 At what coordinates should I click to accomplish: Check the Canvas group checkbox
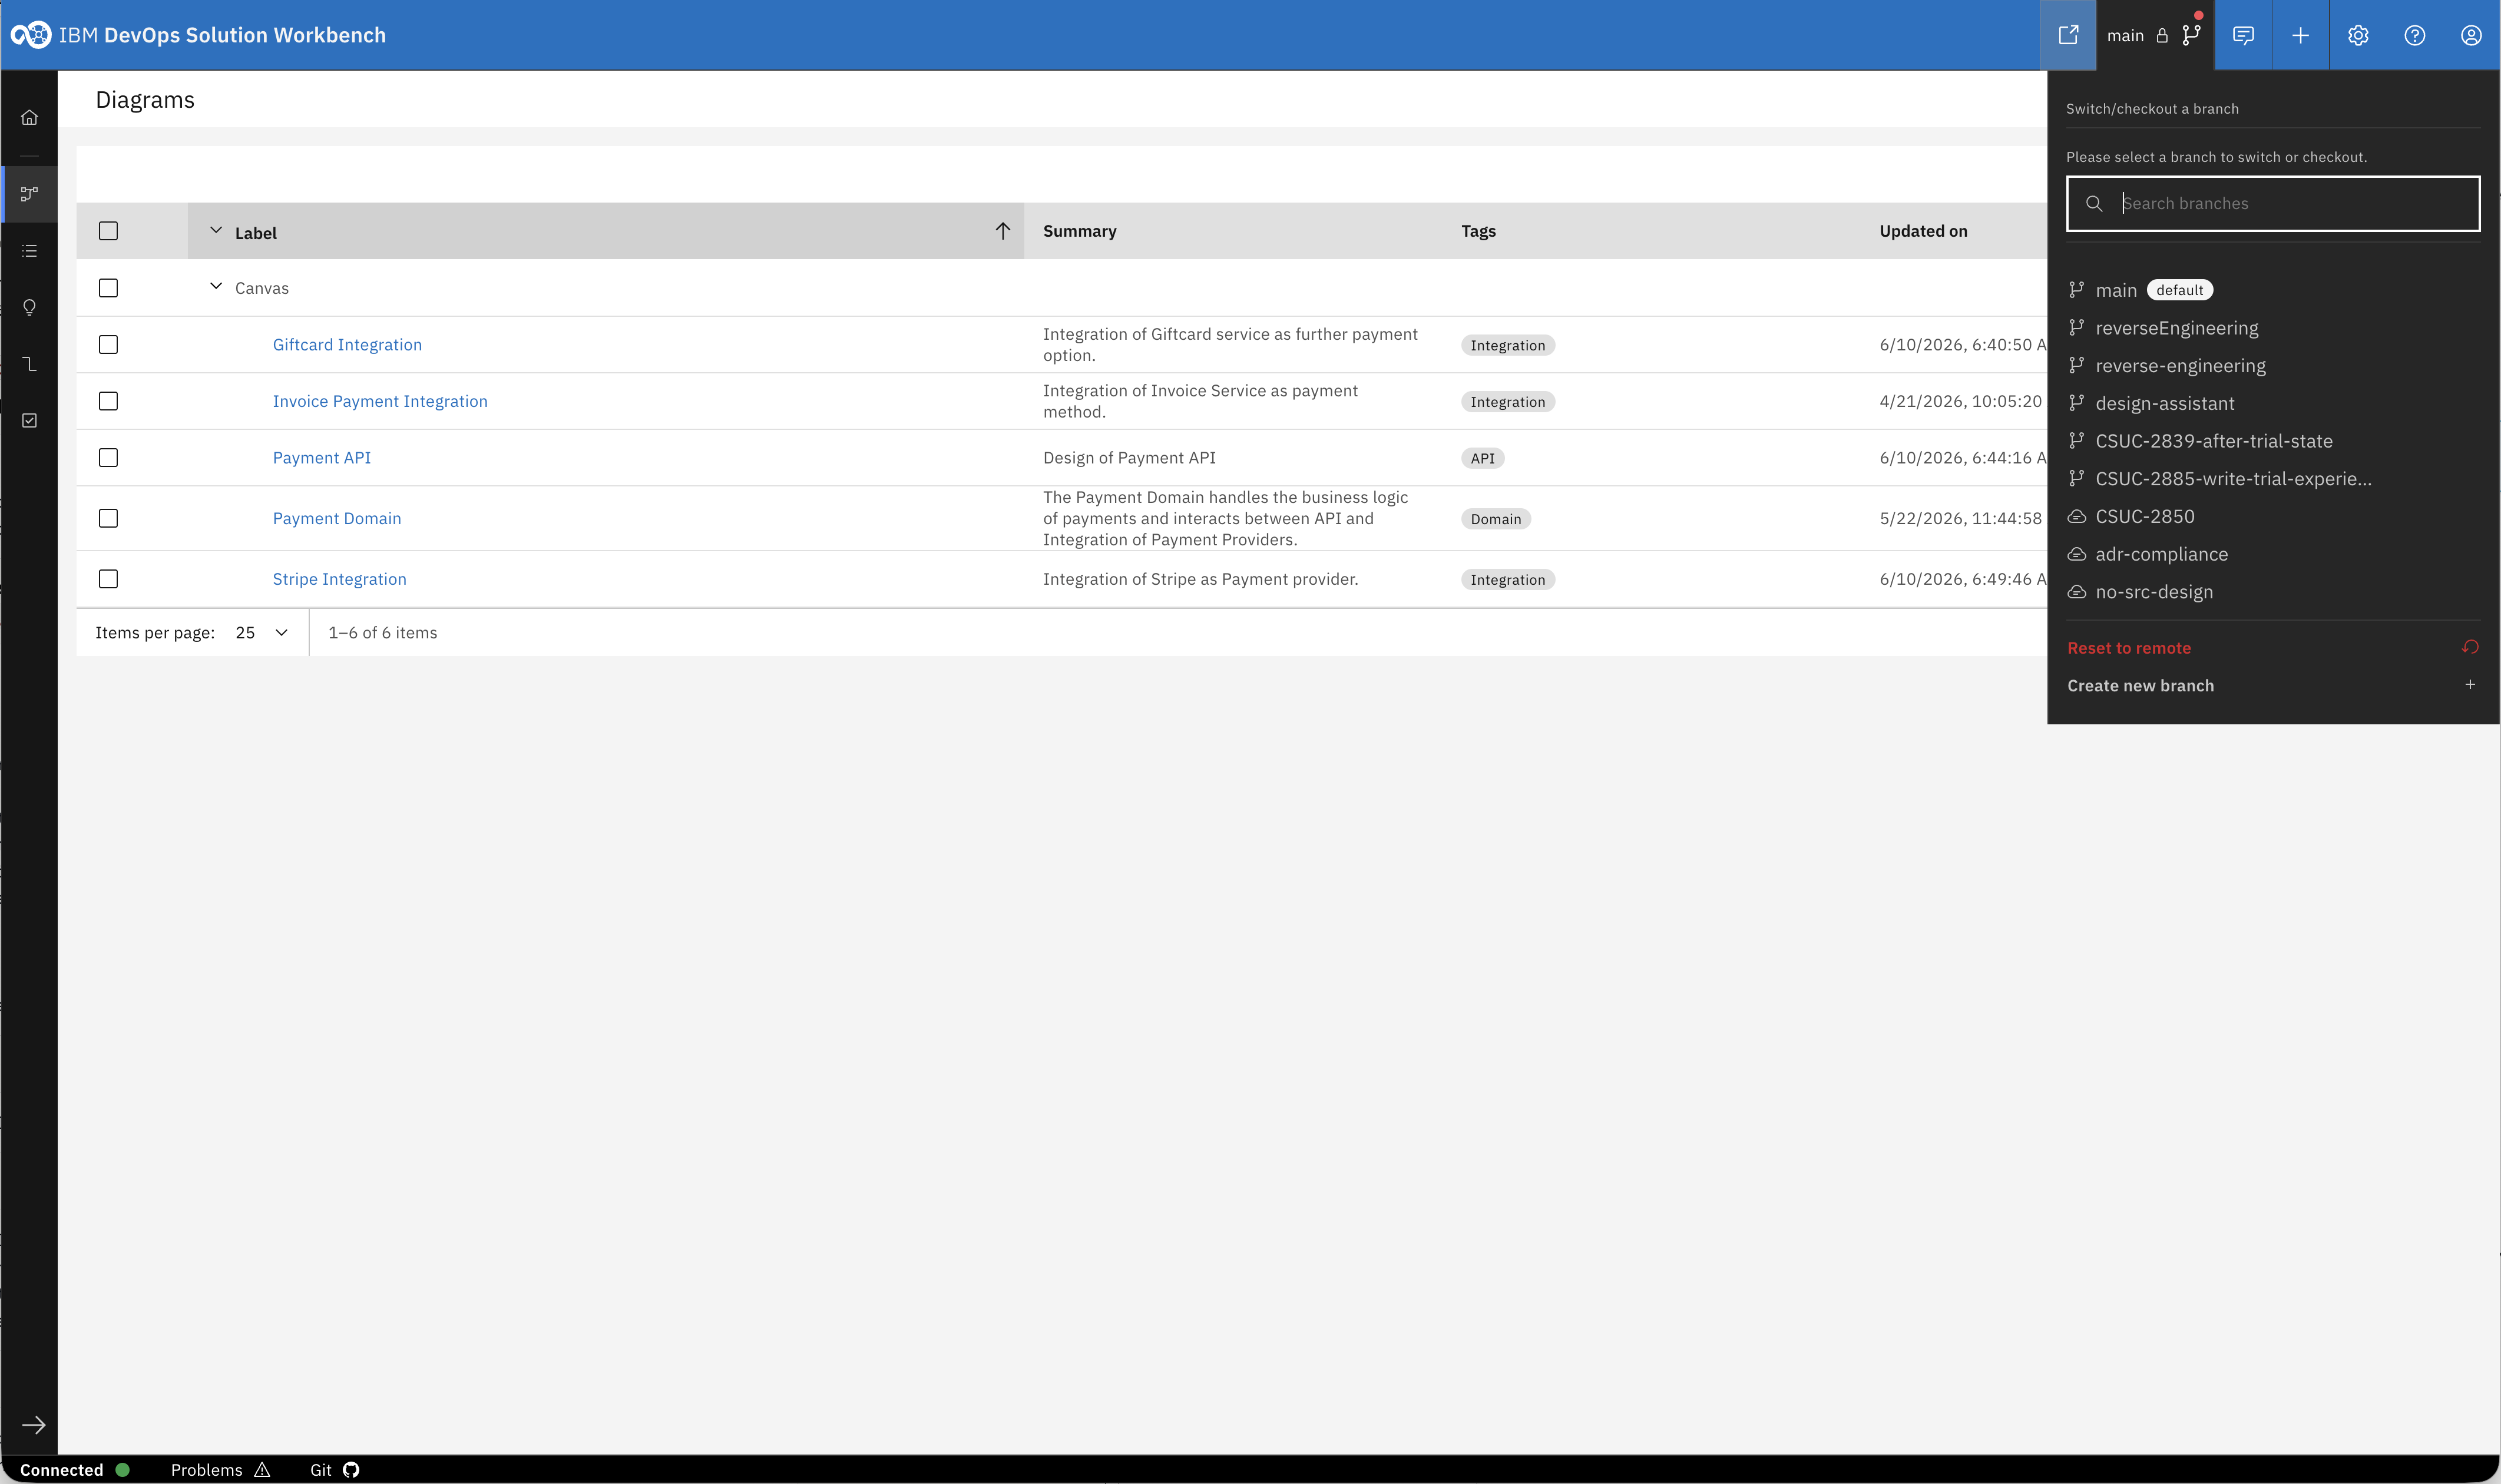click(x=108, y=288)
